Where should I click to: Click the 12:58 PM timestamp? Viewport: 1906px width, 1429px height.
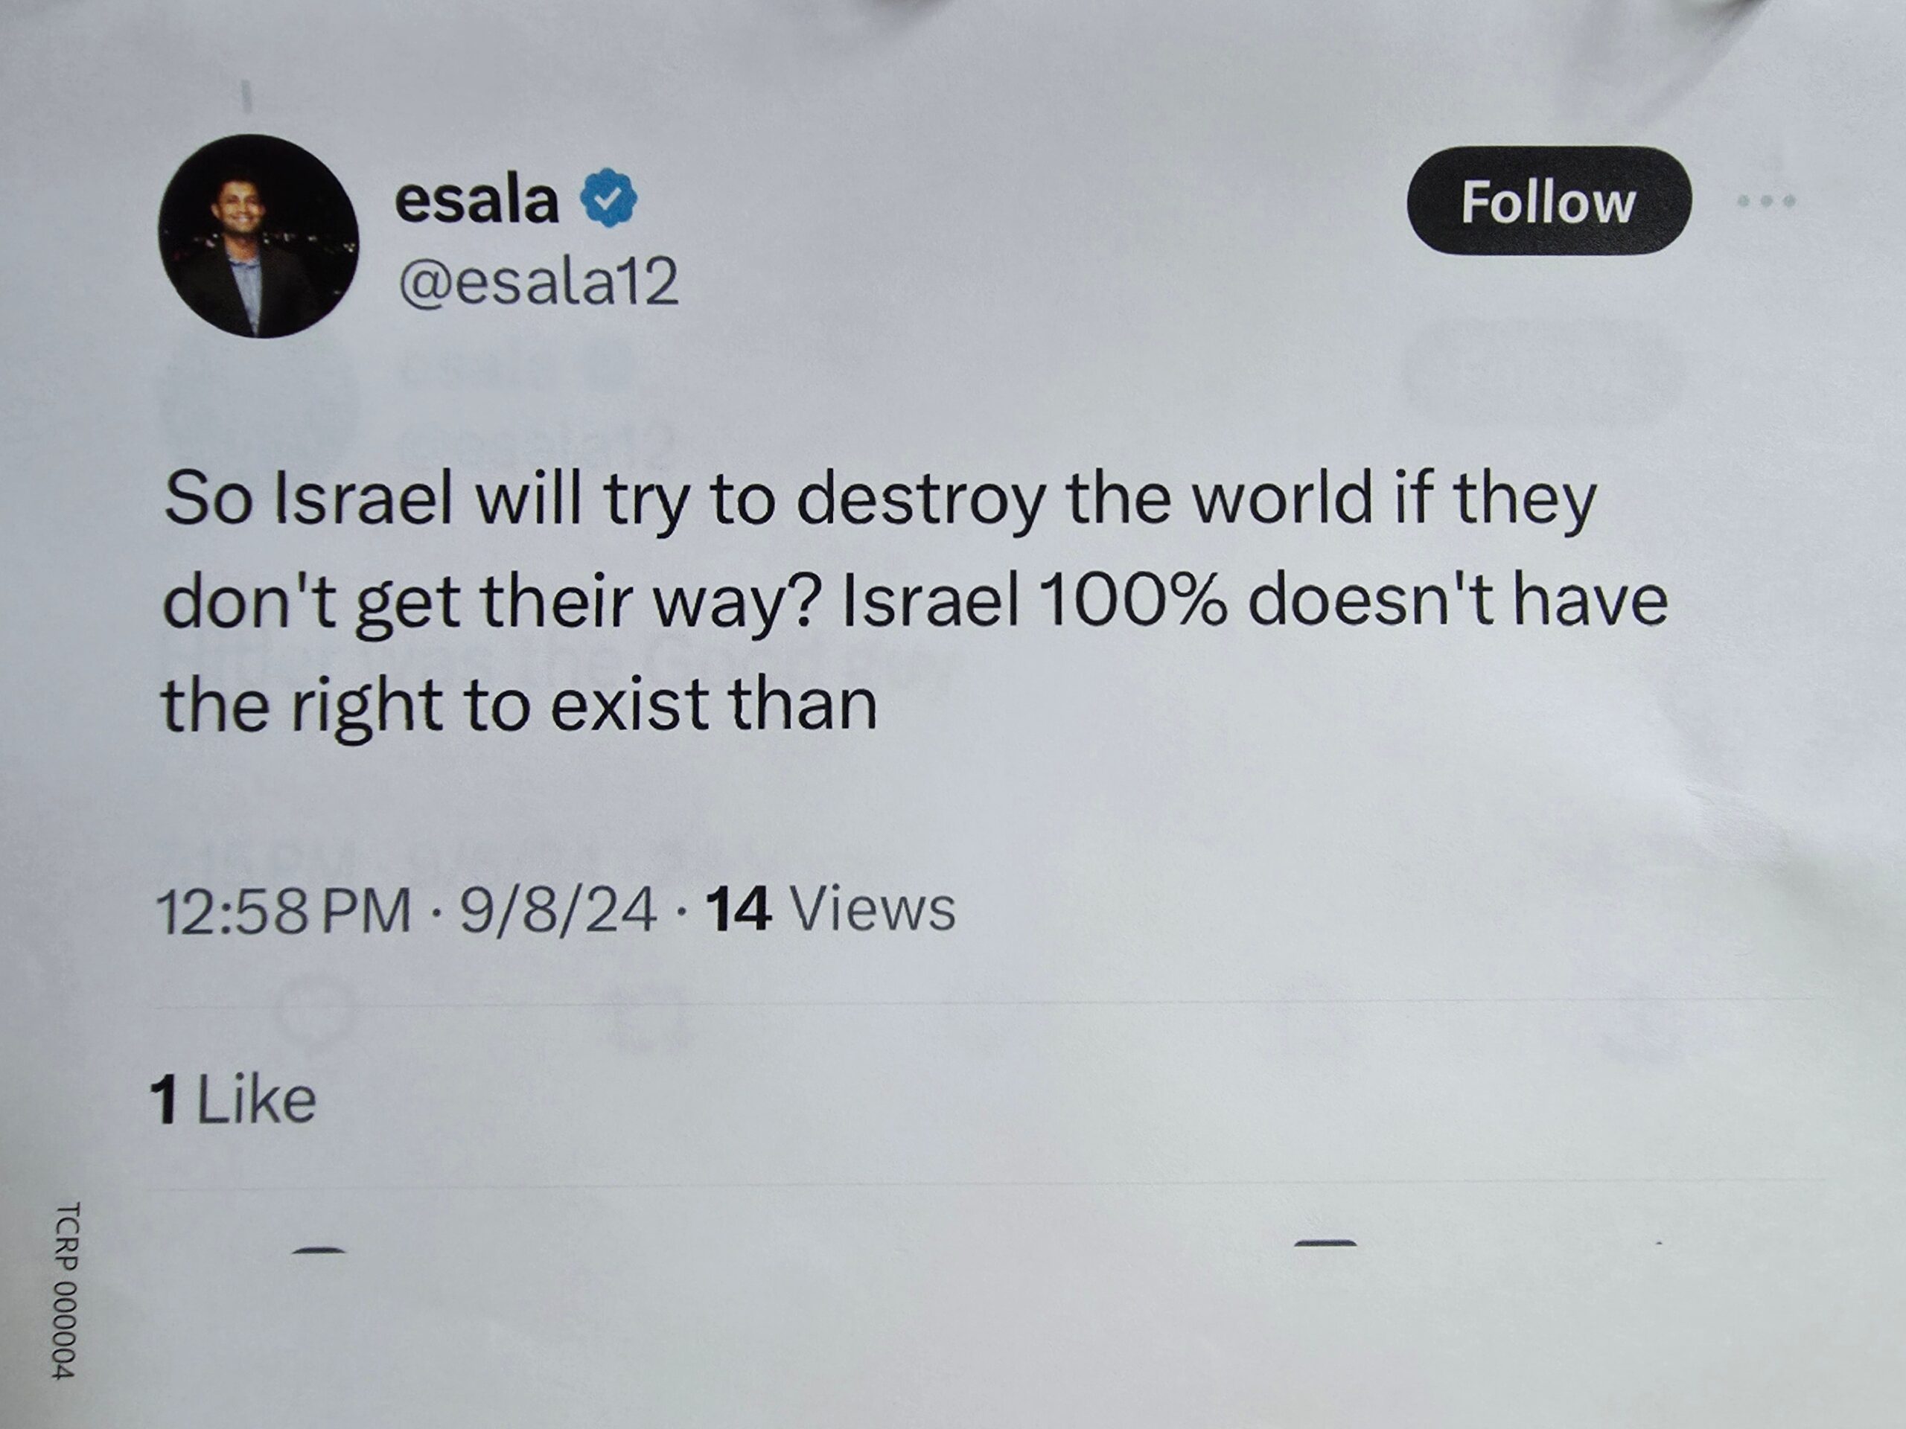coord(283,910)
